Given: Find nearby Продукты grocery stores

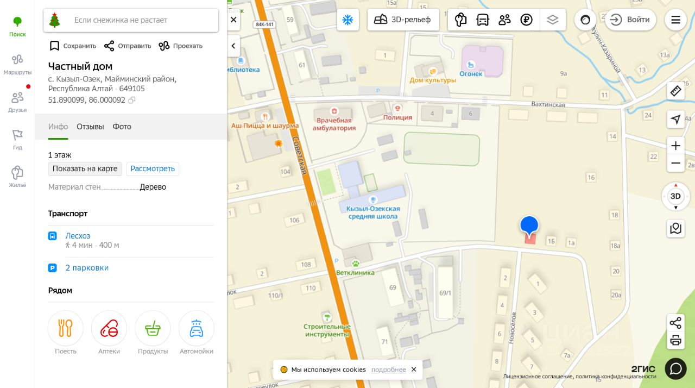Looking at the screenshot, I should click(x=153, y=333).
